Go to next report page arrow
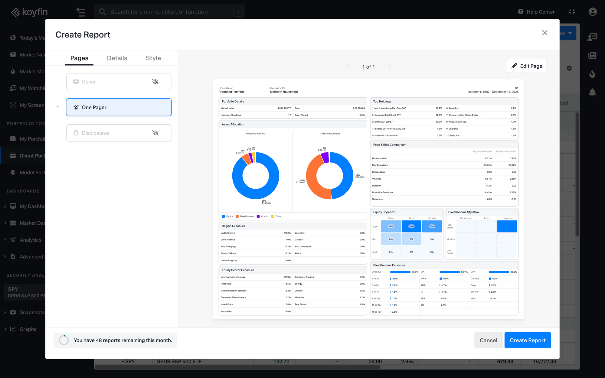The width and height of the screenshot is (605, 378). [x=390, y=67]
